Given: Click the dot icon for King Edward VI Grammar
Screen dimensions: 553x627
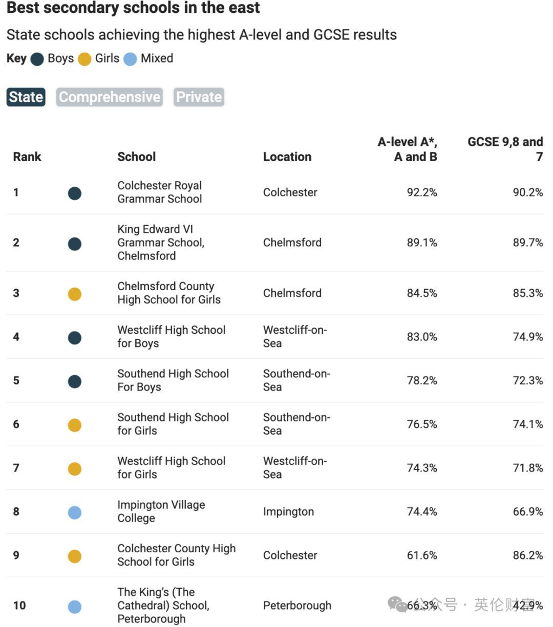Looking at the screenshot, I should (75, 243).
